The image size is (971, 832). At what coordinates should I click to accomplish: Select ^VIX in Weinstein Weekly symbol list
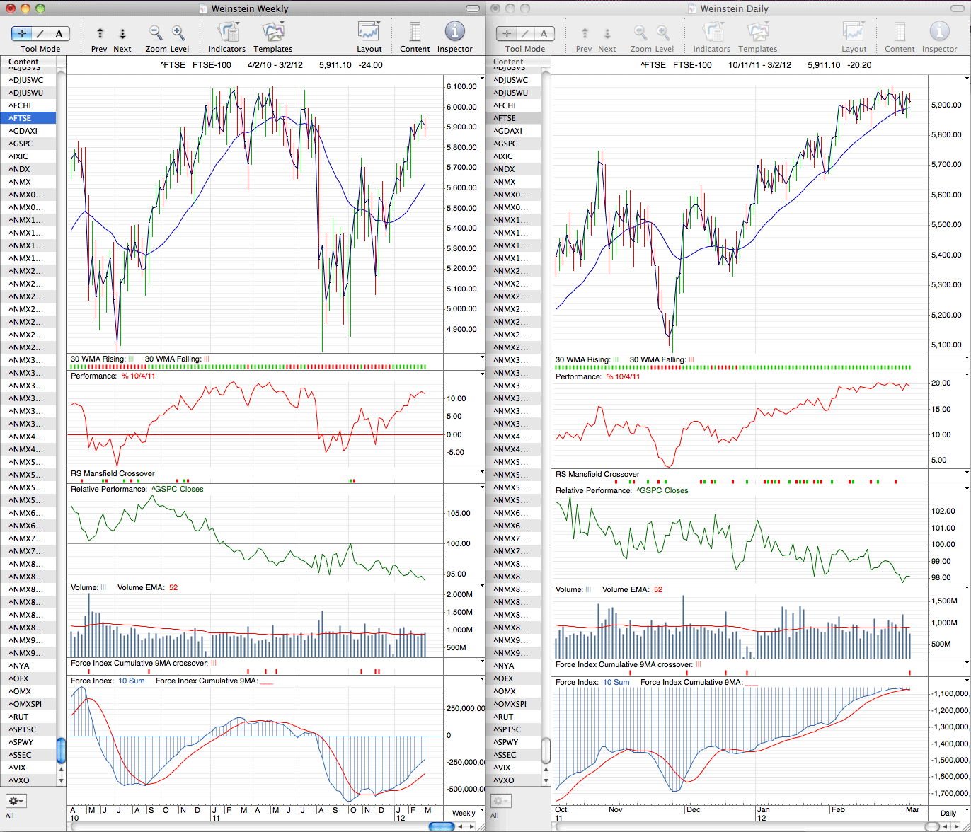pos(28,768)
